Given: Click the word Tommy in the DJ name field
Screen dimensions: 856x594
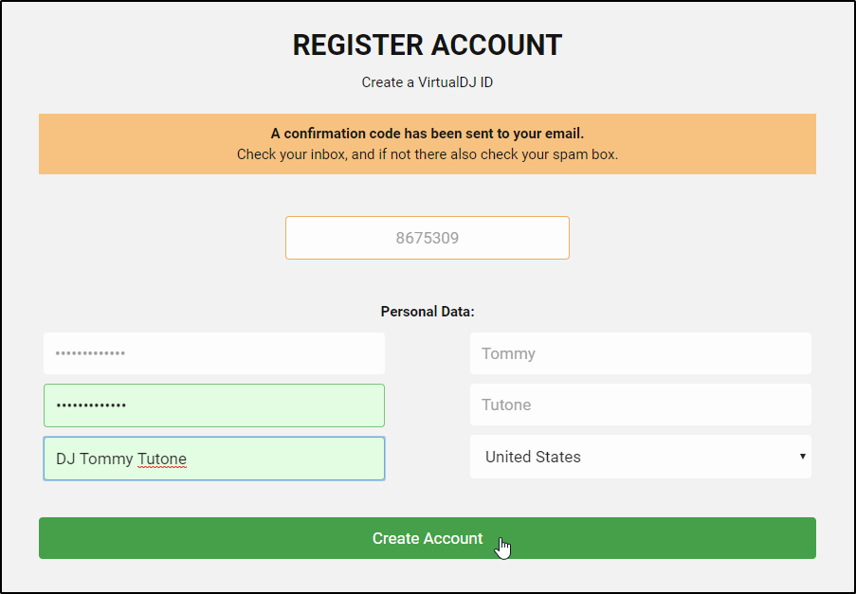Looking at the screenshot, I should pyautogui.click(x=106, y=459).
